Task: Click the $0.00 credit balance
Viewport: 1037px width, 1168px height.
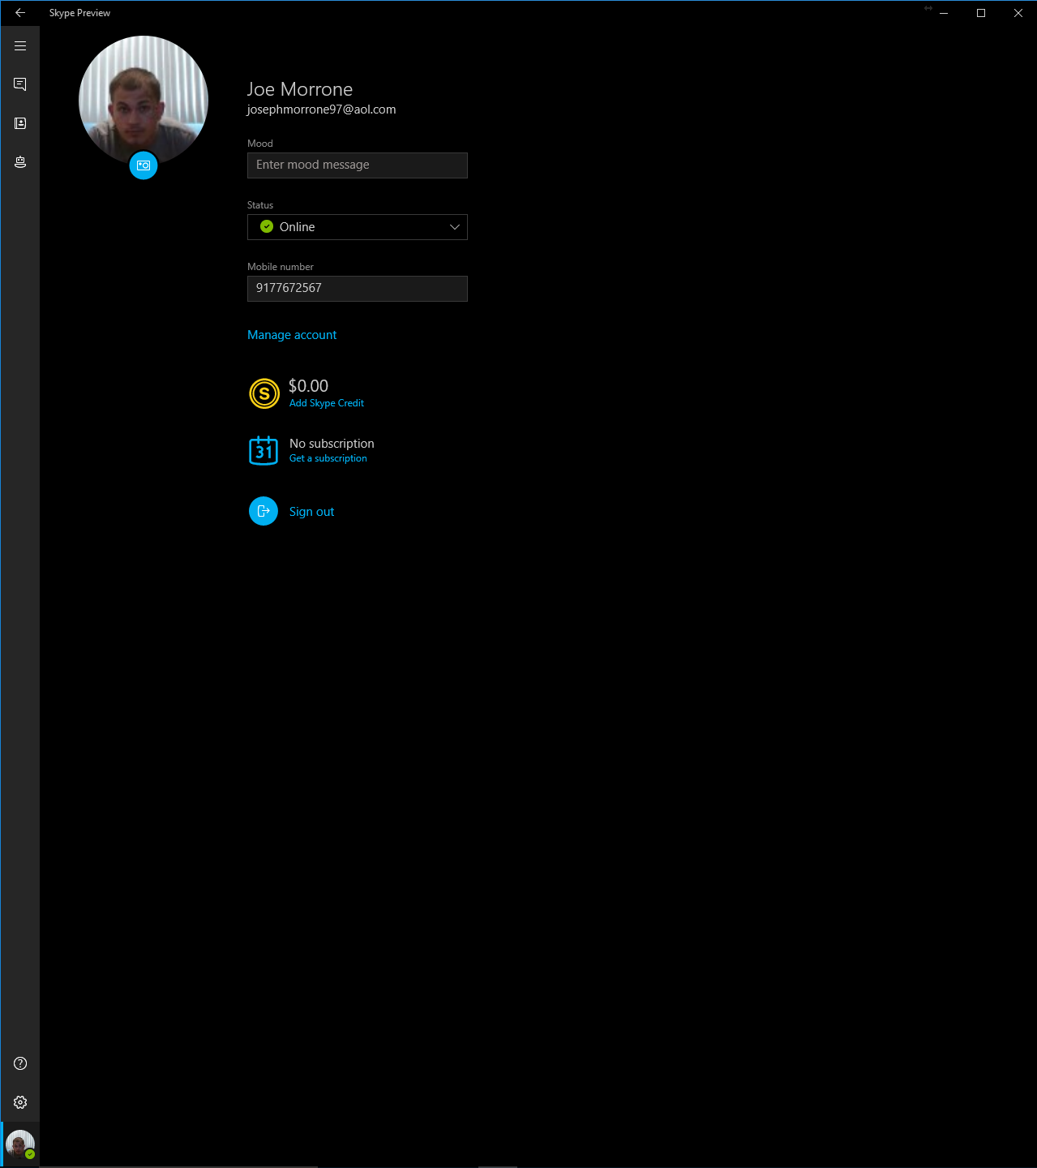Action: (308, 386)
